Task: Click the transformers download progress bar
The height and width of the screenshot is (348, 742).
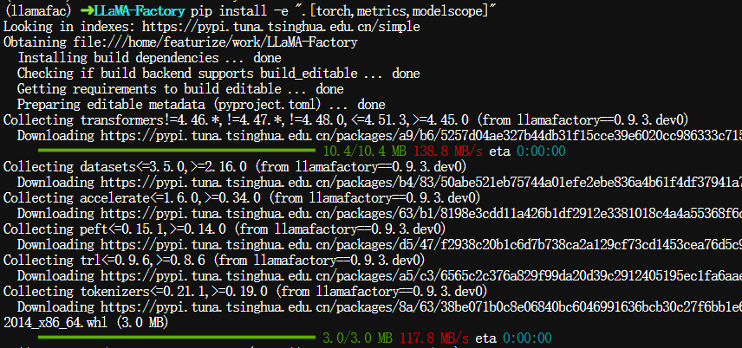Action: pos(177,151)
